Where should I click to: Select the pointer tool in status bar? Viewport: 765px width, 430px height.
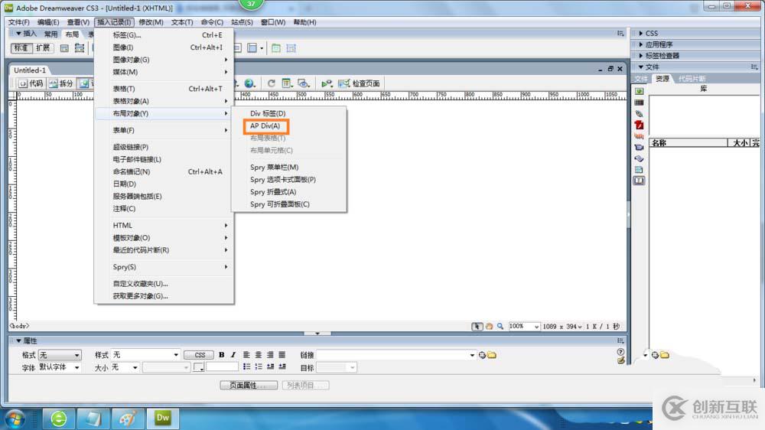(x=477, y=327)
